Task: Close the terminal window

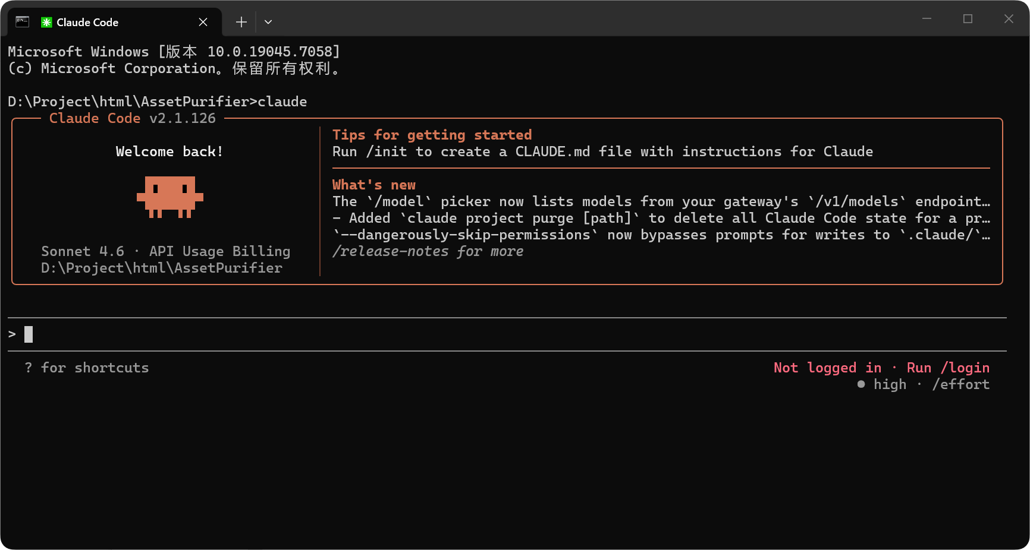Action: 1009,19
